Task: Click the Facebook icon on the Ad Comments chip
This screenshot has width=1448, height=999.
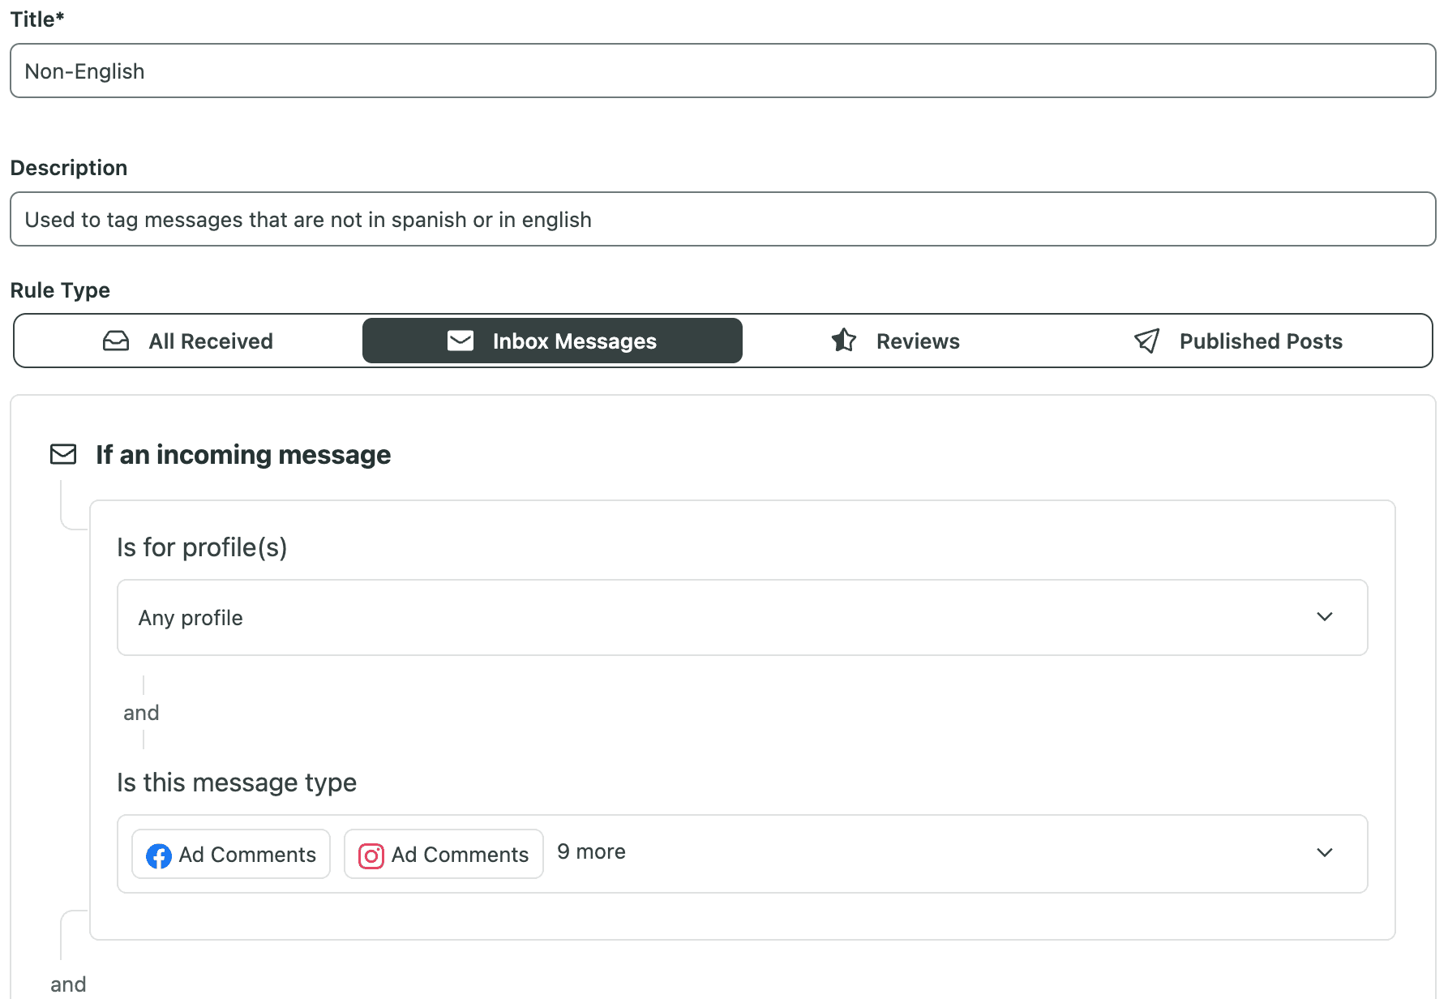Action: pos(159,855)
